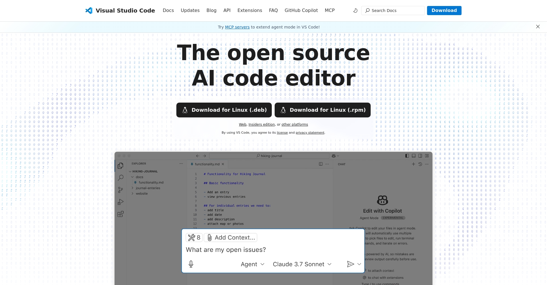Open the Chat panel more actions ellipsis
This screenshot has height=285, width=547.
tap(426, 164)
